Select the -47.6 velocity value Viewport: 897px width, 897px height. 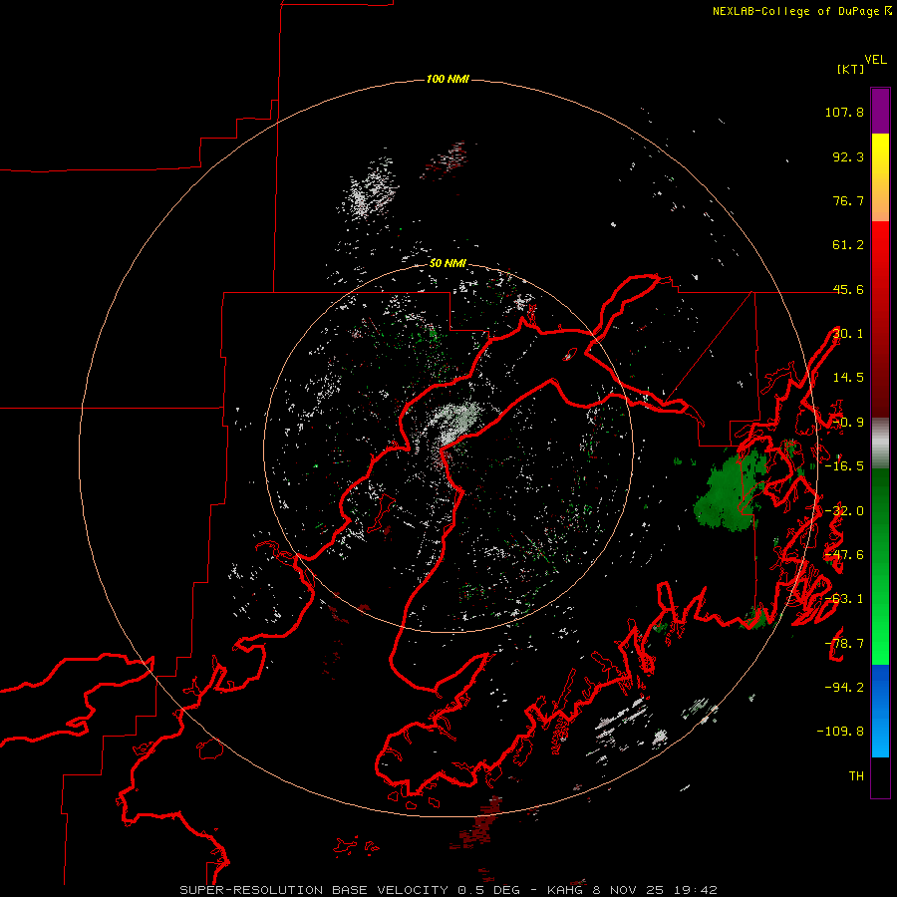point(844,555)
